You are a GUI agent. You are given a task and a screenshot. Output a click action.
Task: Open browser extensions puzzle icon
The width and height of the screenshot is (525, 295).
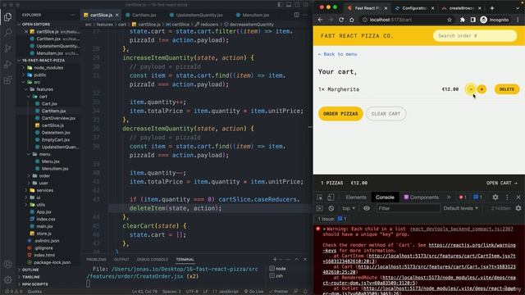coord(463,20)
